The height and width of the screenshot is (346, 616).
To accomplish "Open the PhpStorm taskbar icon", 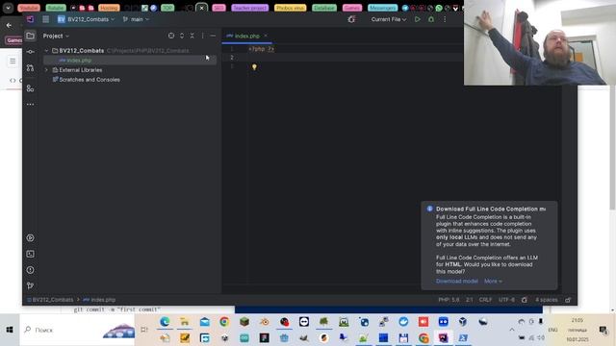I will click(x=443, y=337).
